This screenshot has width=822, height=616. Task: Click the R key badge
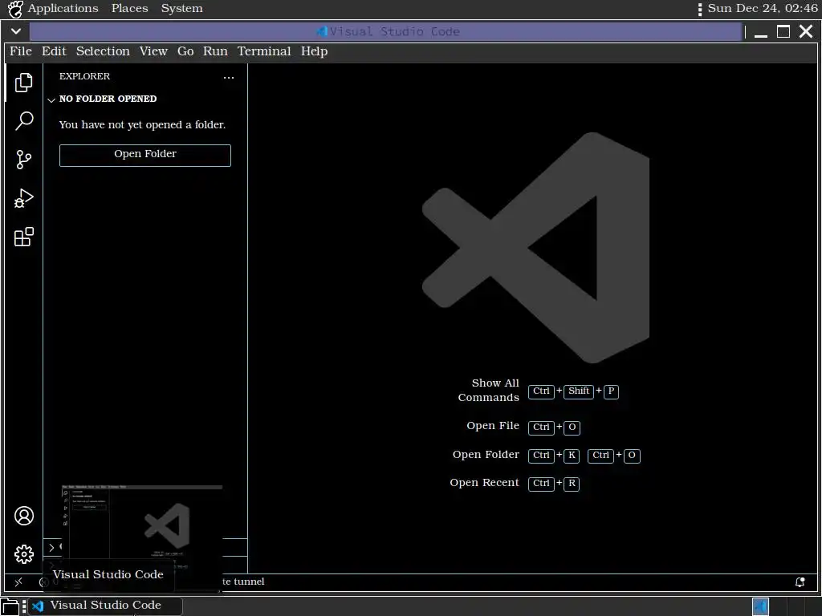tap(572, 484)
